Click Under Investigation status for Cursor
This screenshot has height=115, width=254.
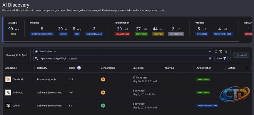tap(207, 106)
